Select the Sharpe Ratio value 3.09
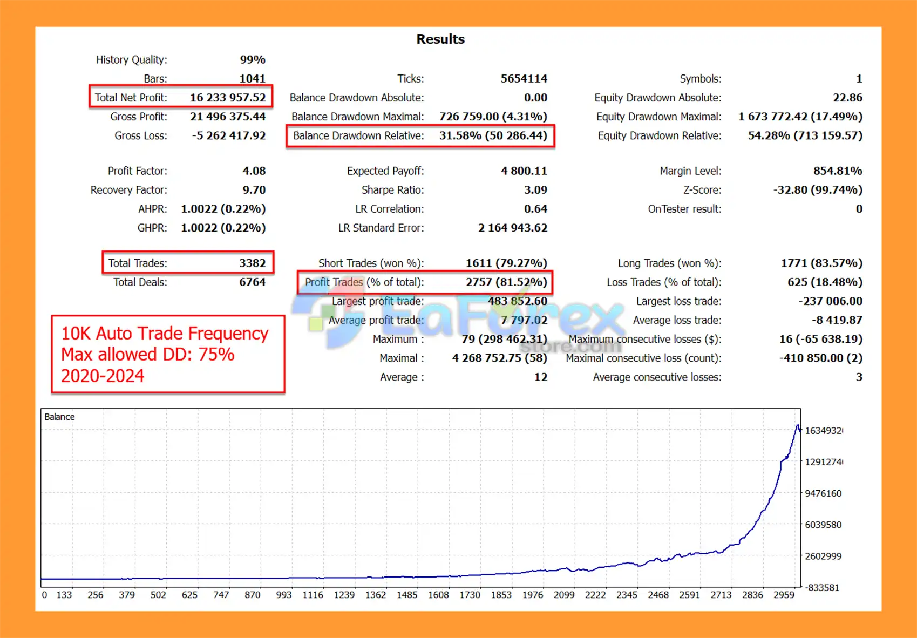 point(535,190)
